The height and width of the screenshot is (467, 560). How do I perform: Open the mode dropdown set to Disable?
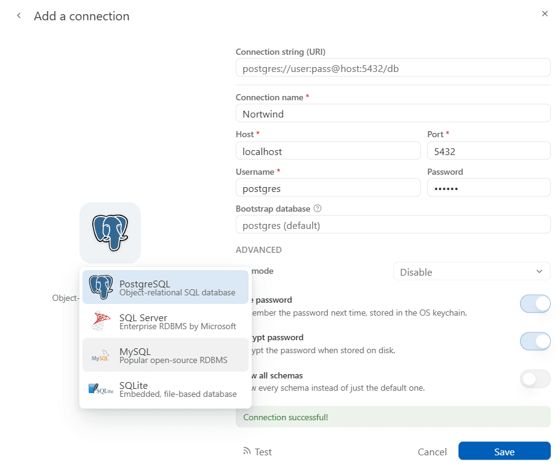tap(471, 272)
